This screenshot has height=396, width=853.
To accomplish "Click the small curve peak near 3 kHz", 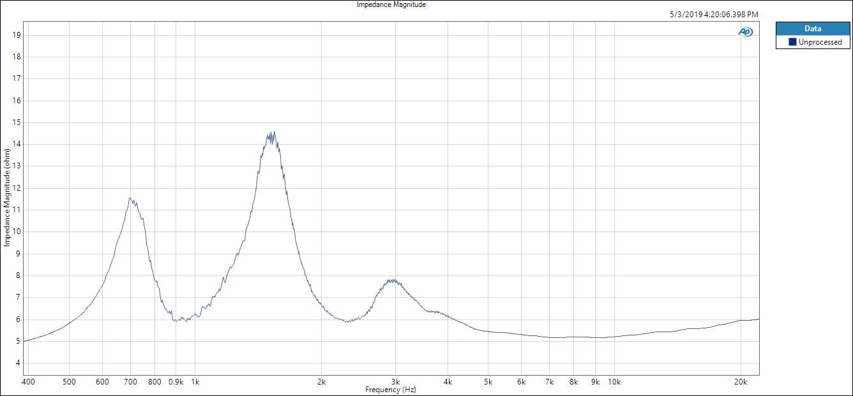I will (x=393, y=280).
